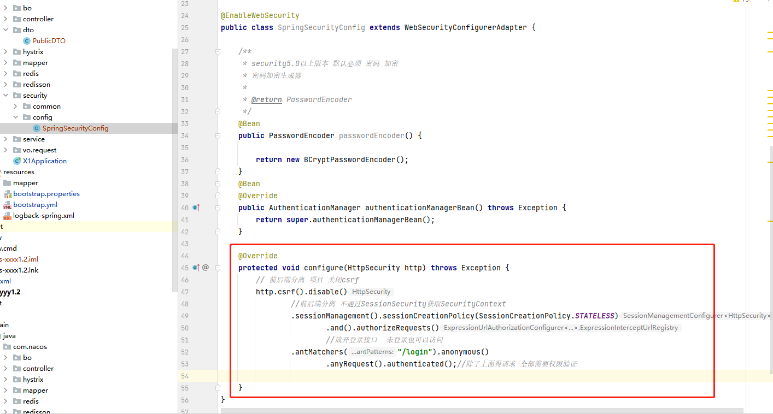Click the STATELESS constant on line 49

point(595,316)
